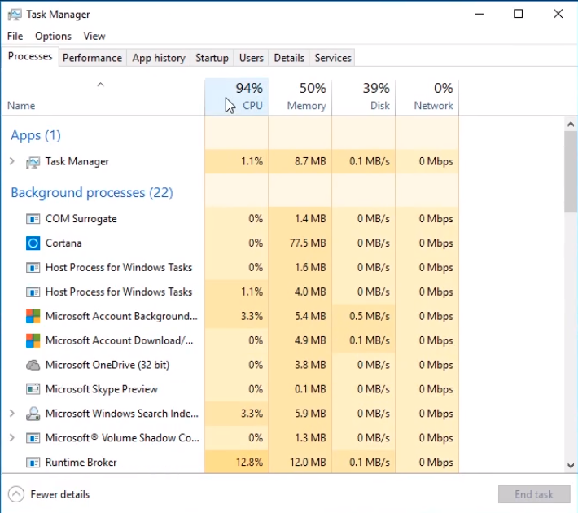Sort by the Name column header

[103, 98]
